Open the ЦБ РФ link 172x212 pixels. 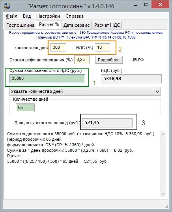coord(137,60)
